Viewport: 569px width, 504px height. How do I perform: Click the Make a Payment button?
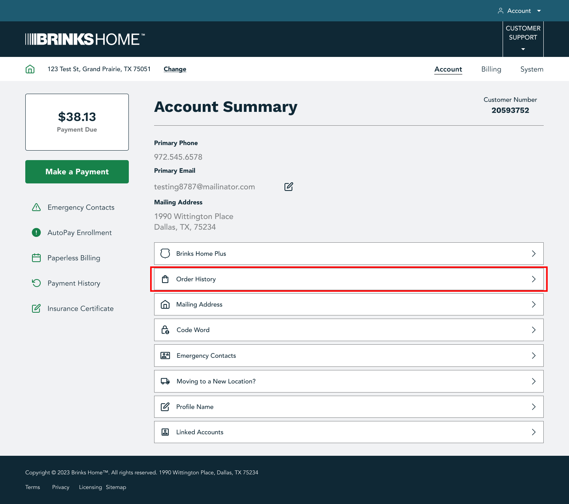(77, 172)
